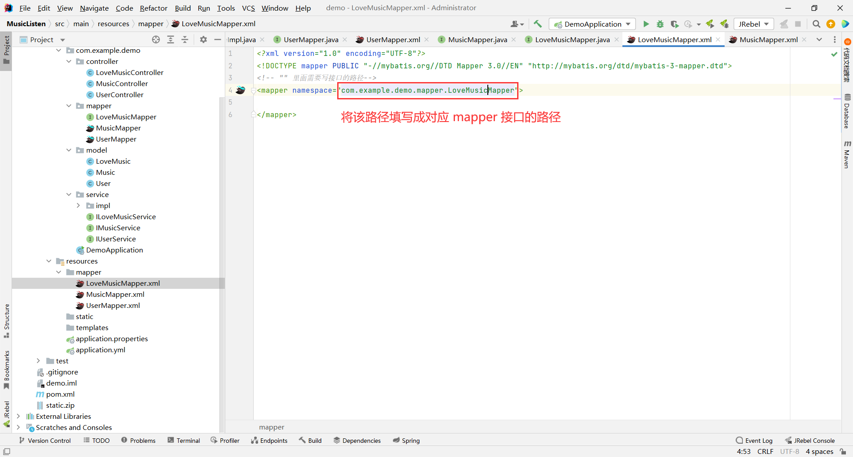Click the 4 spaces indent indicator
The height and width of the screenshot is (457, 853).
pos(819,451)
